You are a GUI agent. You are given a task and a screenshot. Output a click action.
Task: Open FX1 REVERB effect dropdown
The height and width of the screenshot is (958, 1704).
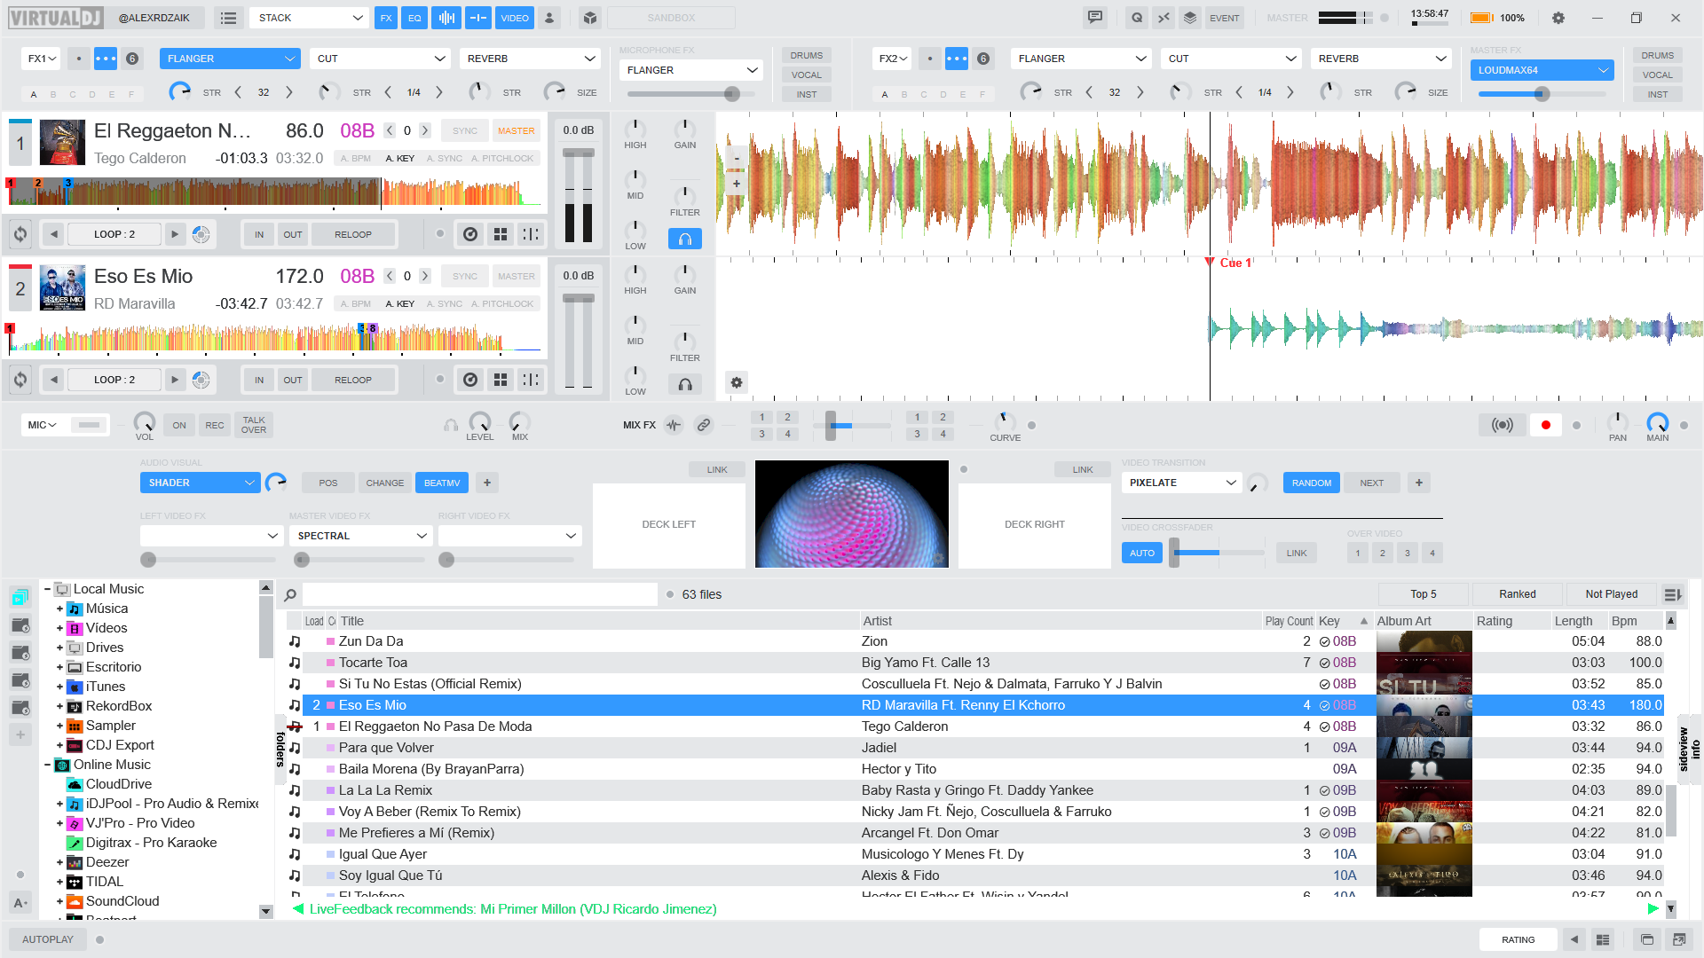(531, 59)
